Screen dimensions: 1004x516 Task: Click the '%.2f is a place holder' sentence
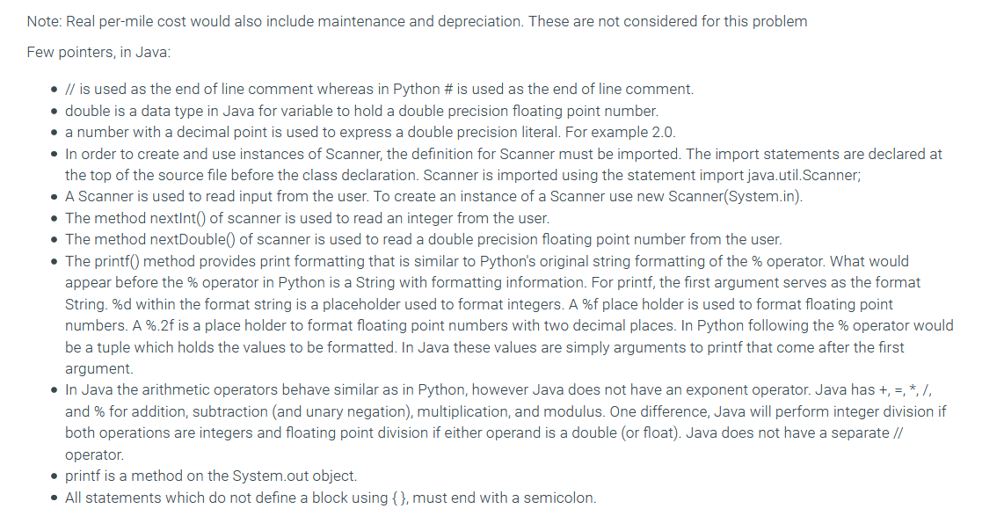[404, 325]
